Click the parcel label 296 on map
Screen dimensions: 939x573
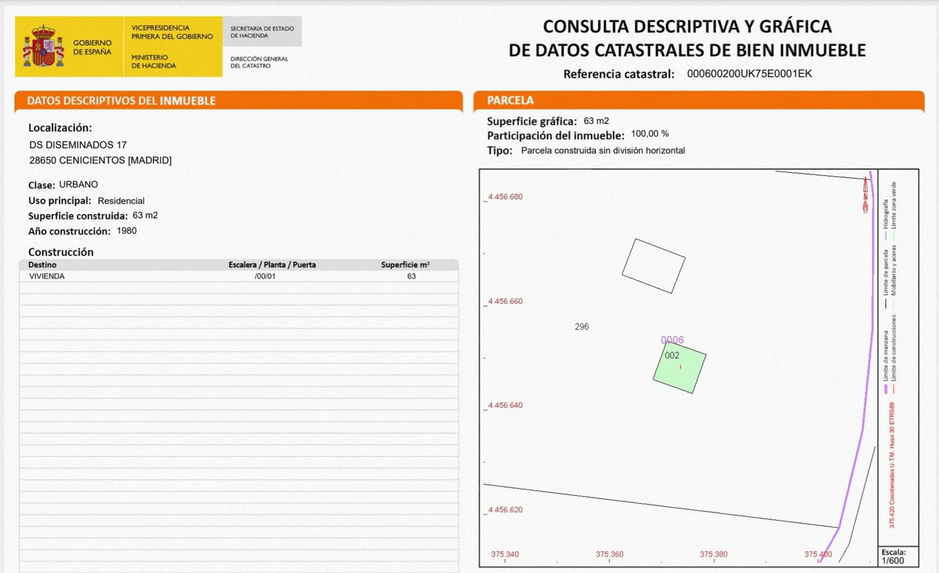pos(582,327)
